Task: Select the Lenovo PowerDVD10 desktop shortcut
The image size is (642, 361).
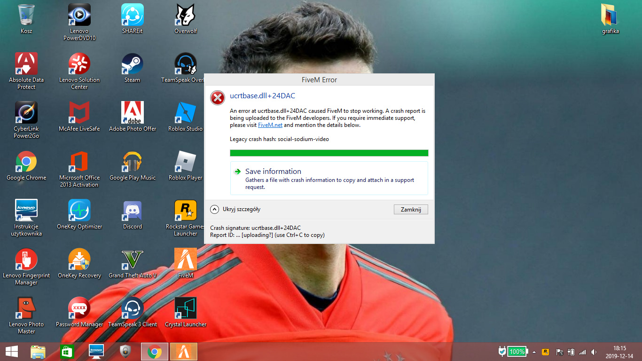Action: pos(79,22)
